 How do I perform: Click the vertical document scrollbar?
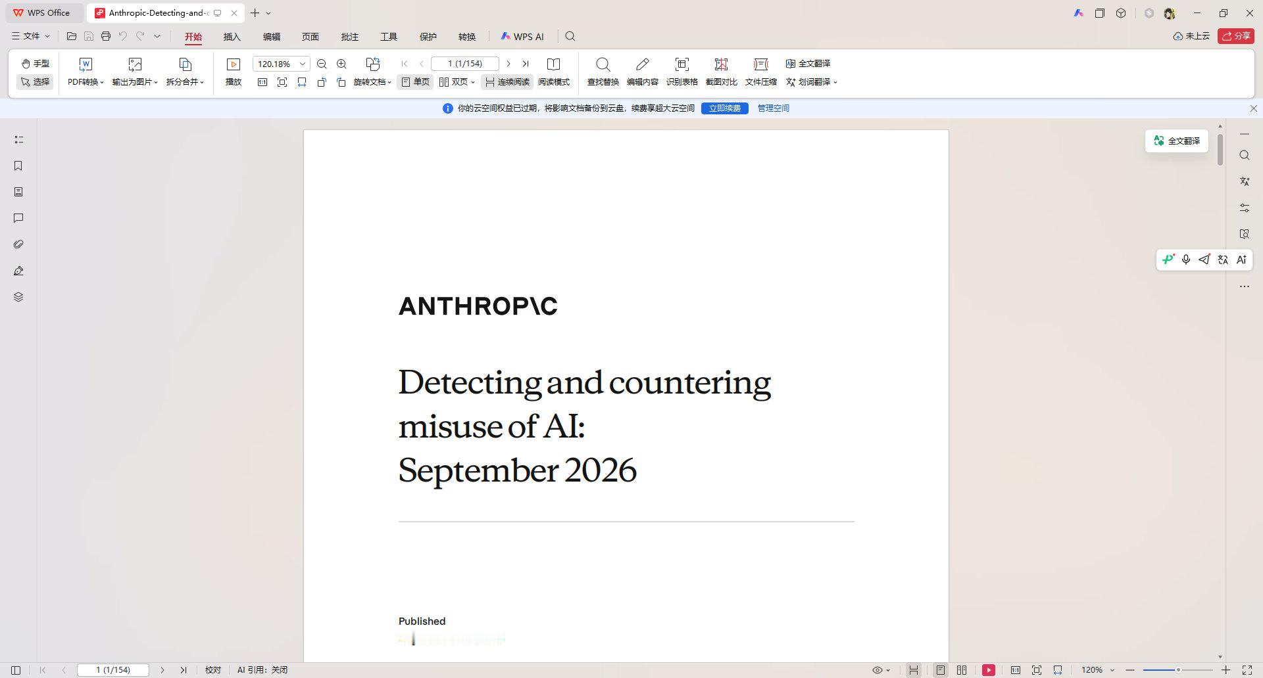point(1220,150)
